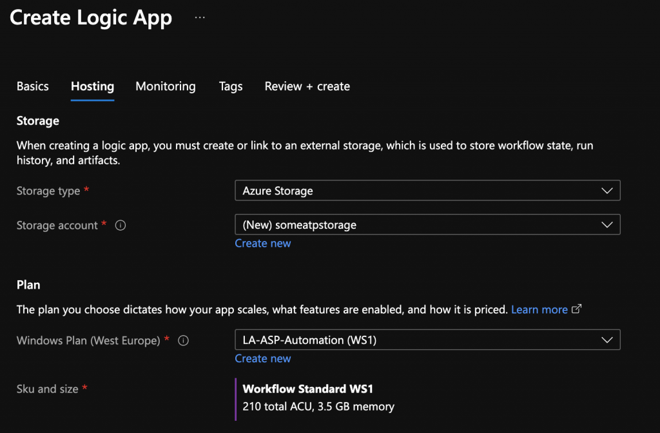Go to the Monitoring tab
This screenshot has height=433, width=660.
click(x=166, y=86)
